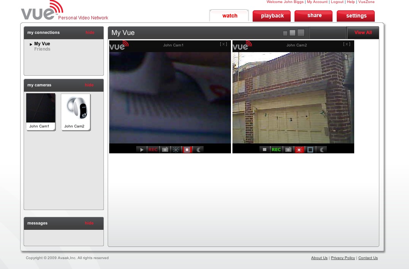Click the Logout link

click(337, 2)
